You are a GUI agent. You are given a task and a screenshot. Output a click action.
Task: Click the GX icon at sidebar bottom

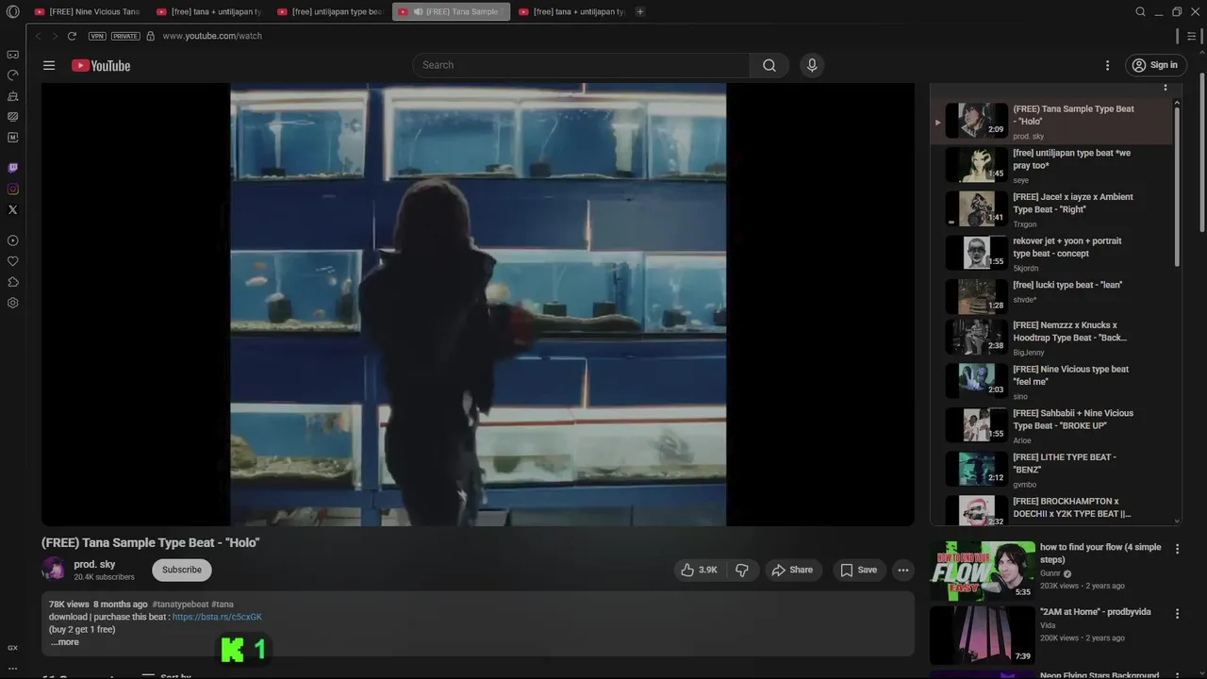(x=12, y=648)
